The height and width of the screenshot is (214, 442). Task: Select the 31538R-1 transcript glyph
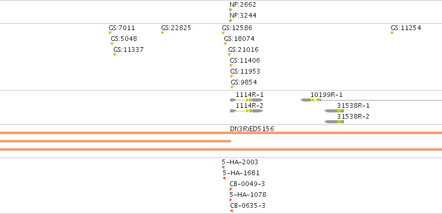click(334, 111)
